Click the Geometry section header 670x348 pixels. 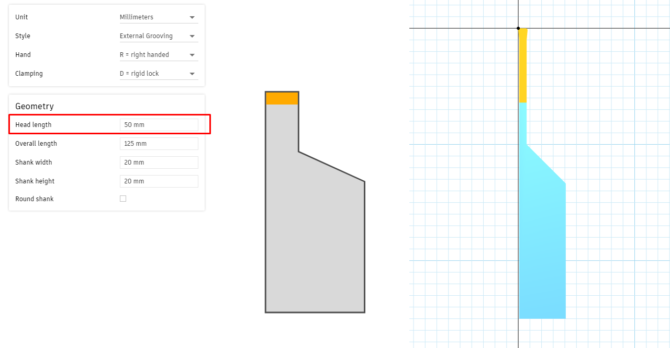click(x=35, y=106)
